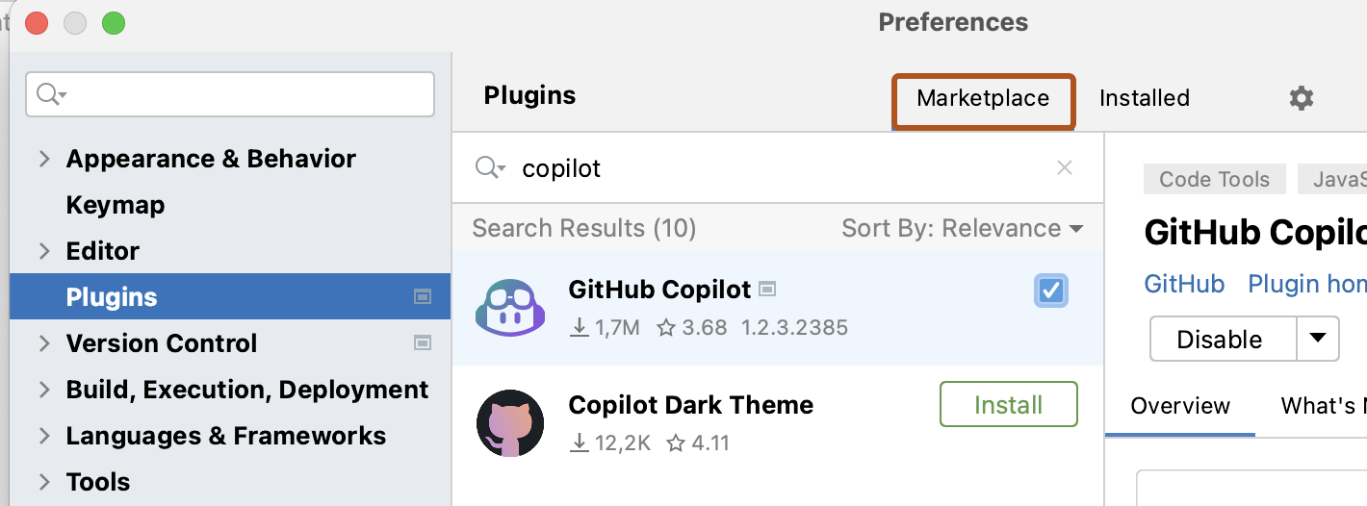Switch to the Installed tab
The image size is (1367, 506).
[1145, 98]
